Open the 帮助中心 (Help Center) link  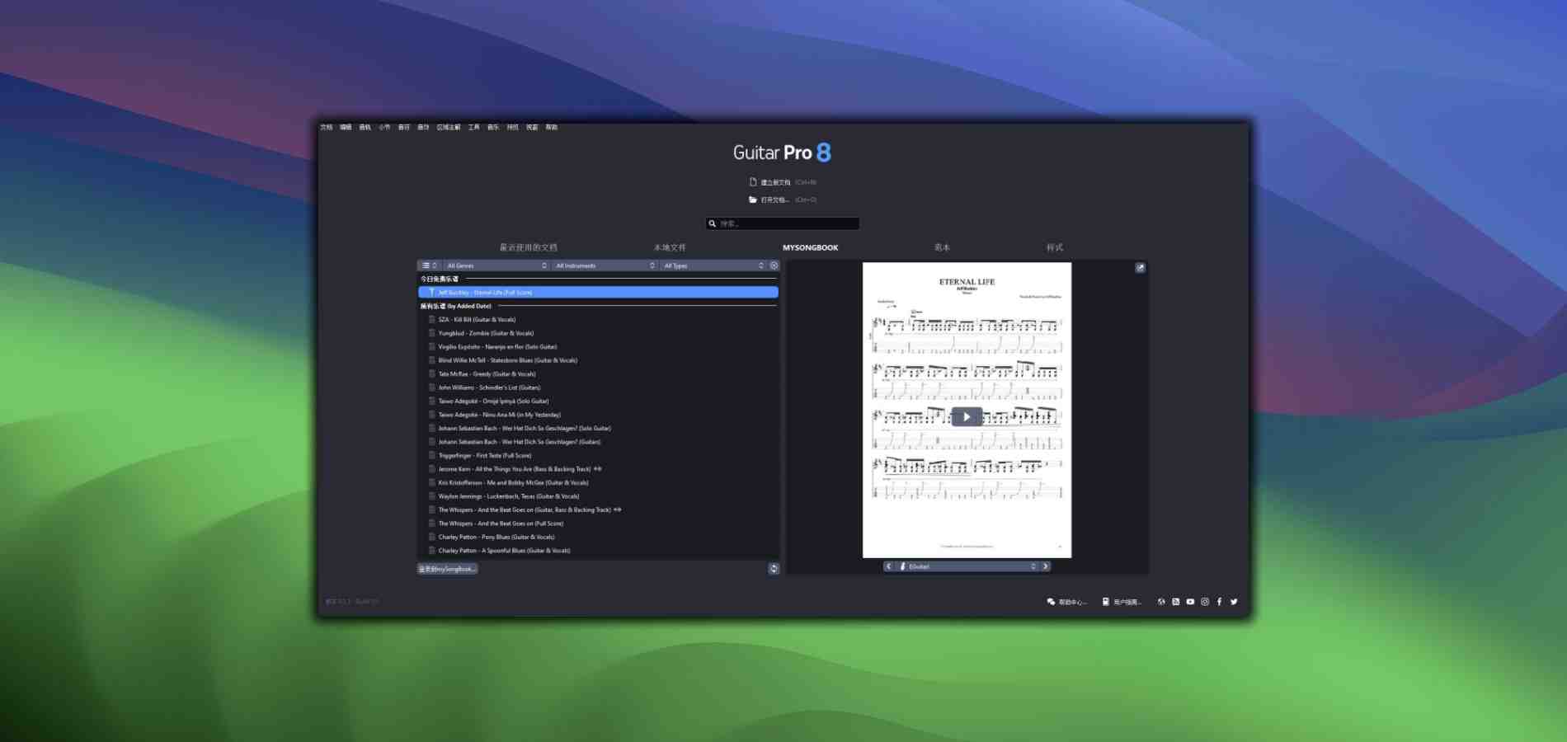point(1068,602)
